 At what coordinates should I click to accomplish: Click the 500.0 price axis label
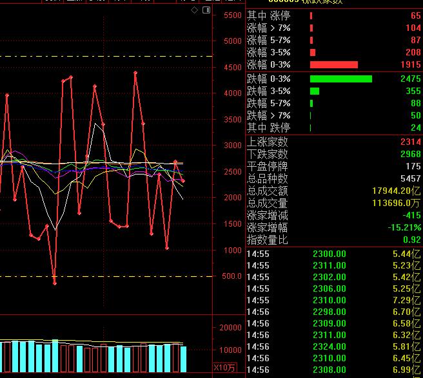[x=231, y=276]
